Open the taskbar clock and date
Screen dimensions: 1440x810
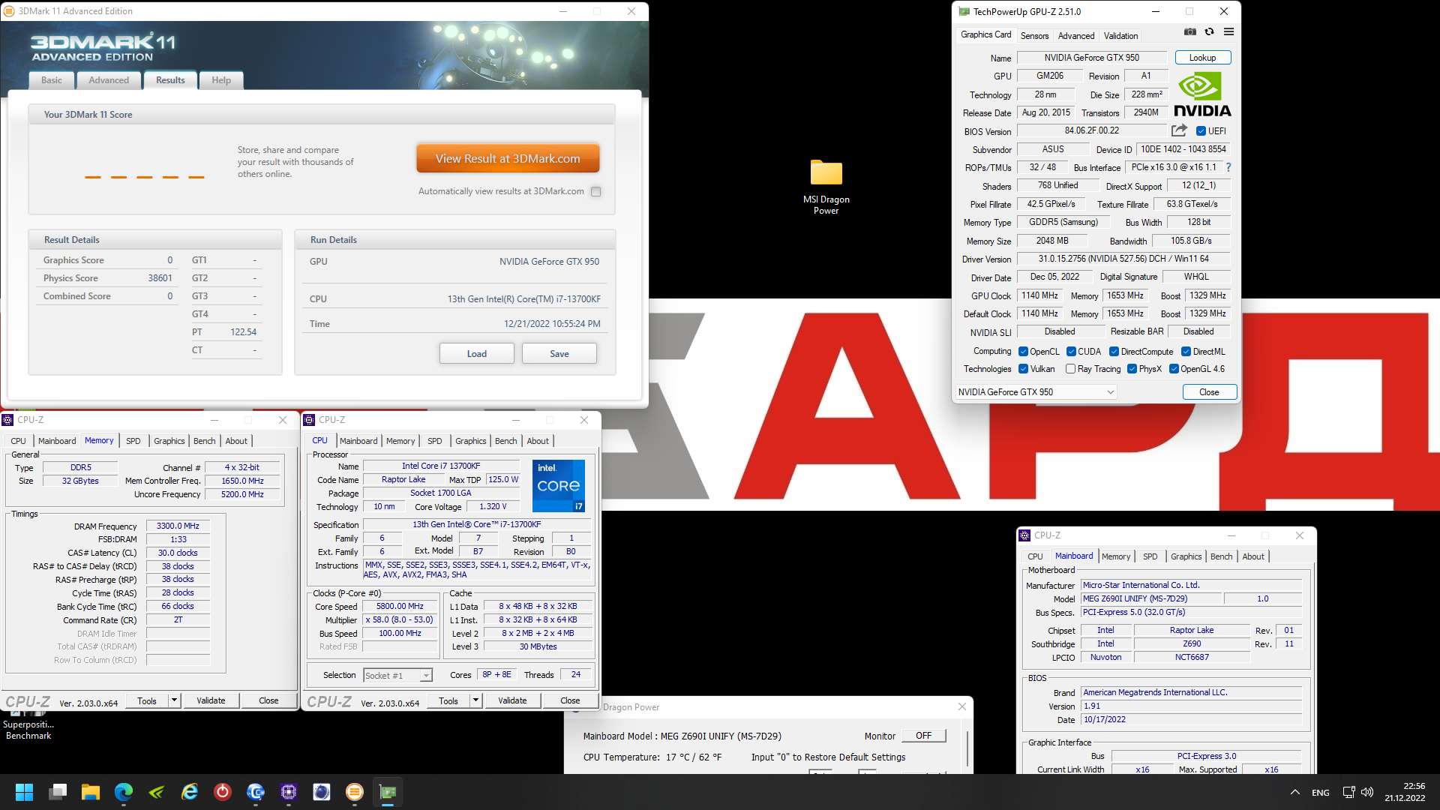point(1405,792)
